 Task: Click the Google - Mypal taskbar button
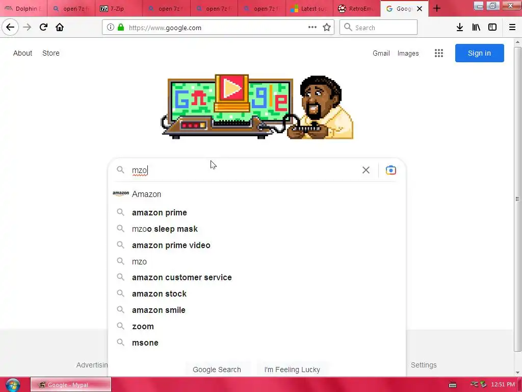70,385
